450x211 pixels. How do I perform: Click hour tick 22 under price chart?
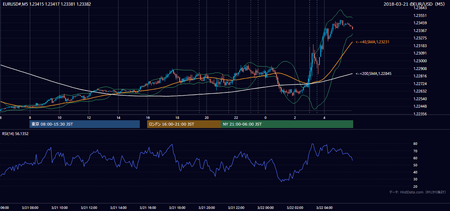pos(236,117)
